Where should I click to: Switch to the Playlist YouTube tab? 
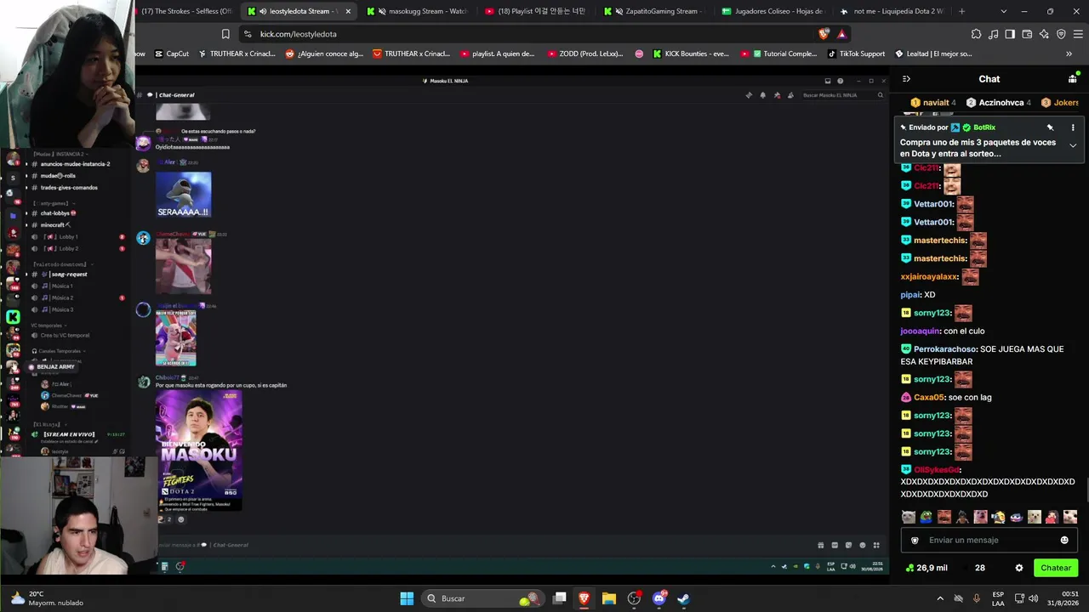[534, 11]
